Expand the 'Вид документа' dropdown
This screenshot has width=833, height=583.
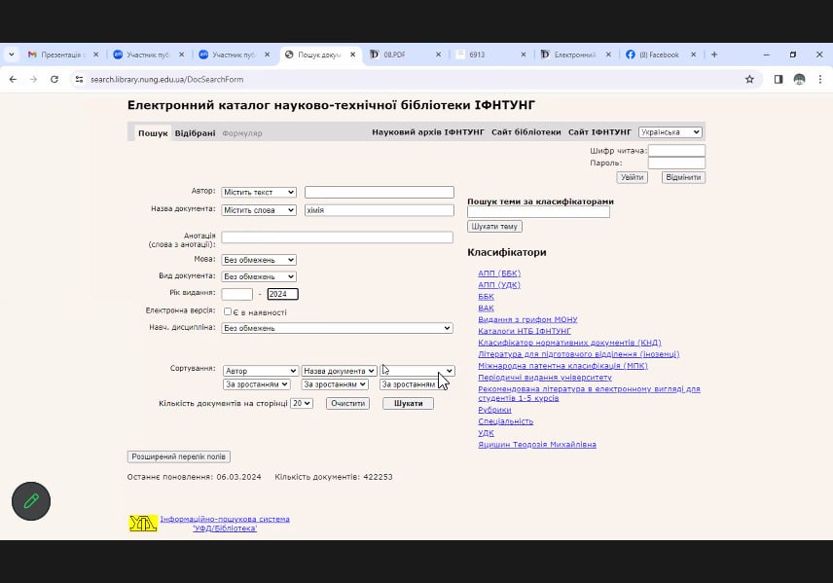point(258,276)
